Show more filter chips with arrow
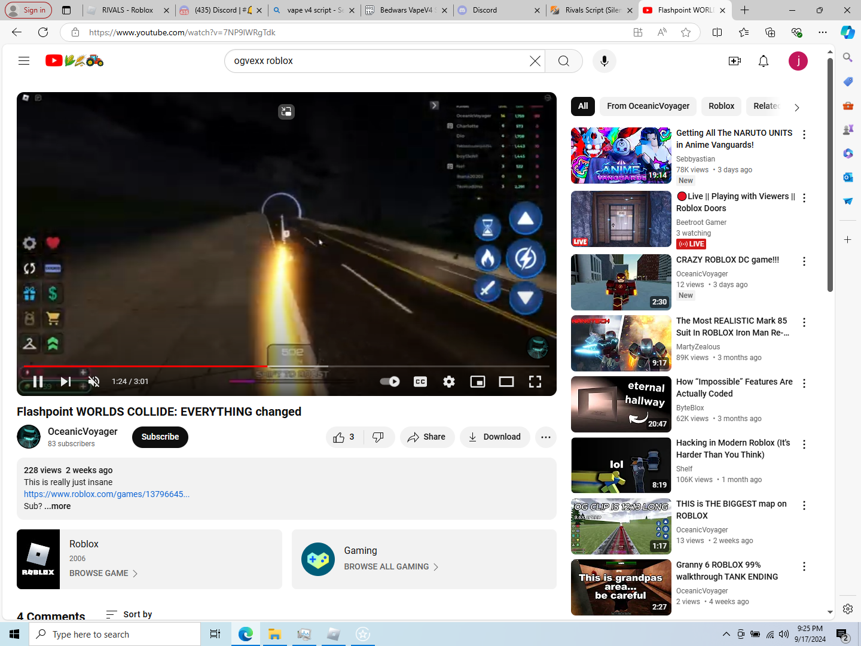861x646 pixels. [796, 108]
